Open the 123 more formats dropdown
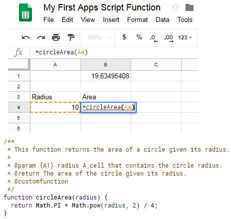This screenshot has height=219, width=231. pyautogui.click(x=185, y=37)
